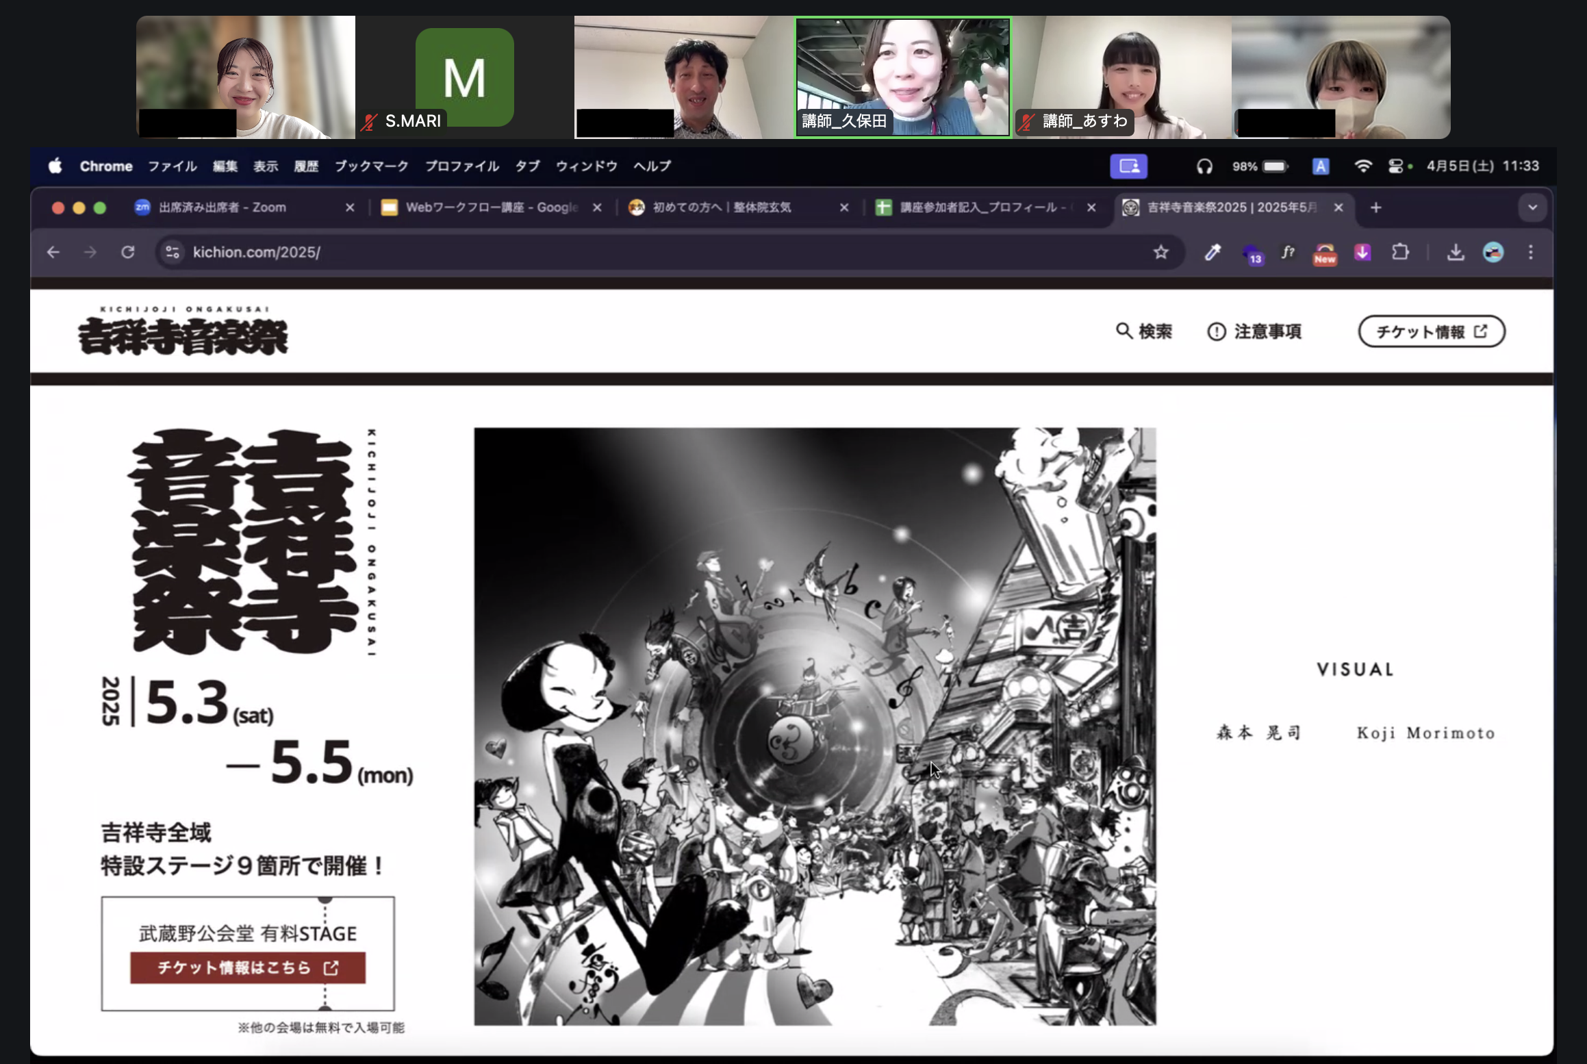1587x1064 pixels.
Task: Click the red チケット情報はこちら button
Action: (x=248, y=967)
